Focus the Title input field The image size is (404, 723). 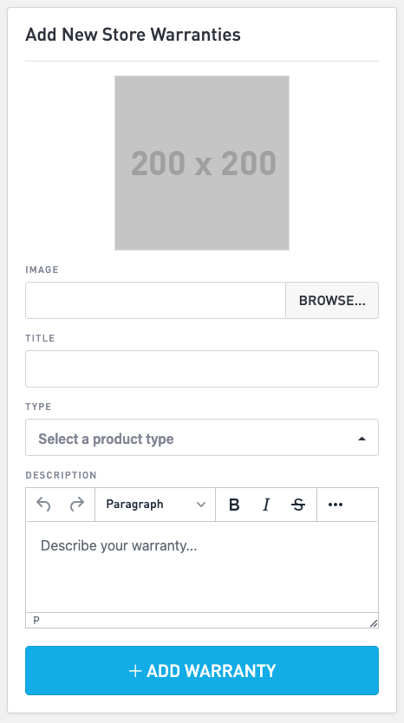(202, 369)
